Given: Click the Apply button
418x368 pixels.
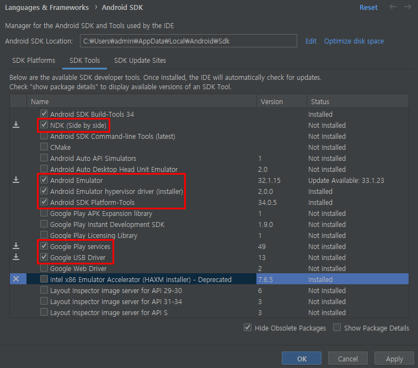Looking at the screenshot, I should [394, 359].
